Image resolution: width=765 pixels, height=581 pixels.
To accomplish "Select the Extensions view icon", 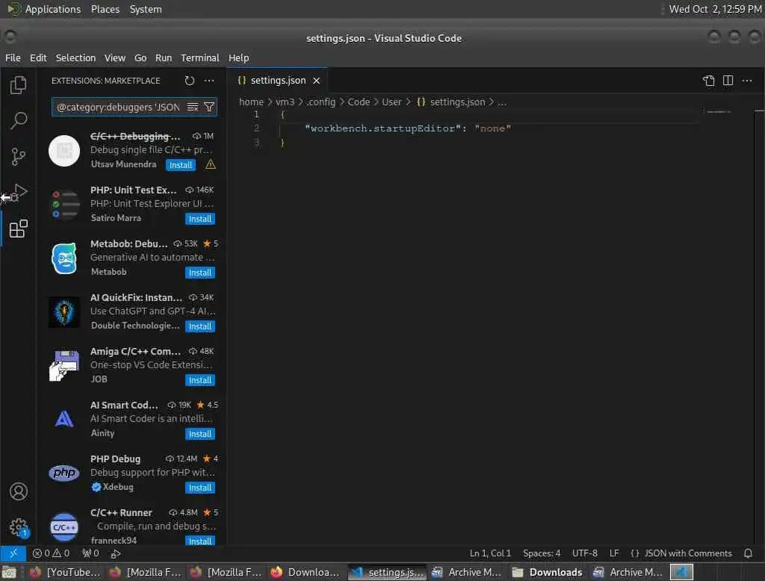I will click(x=18, y=229).
